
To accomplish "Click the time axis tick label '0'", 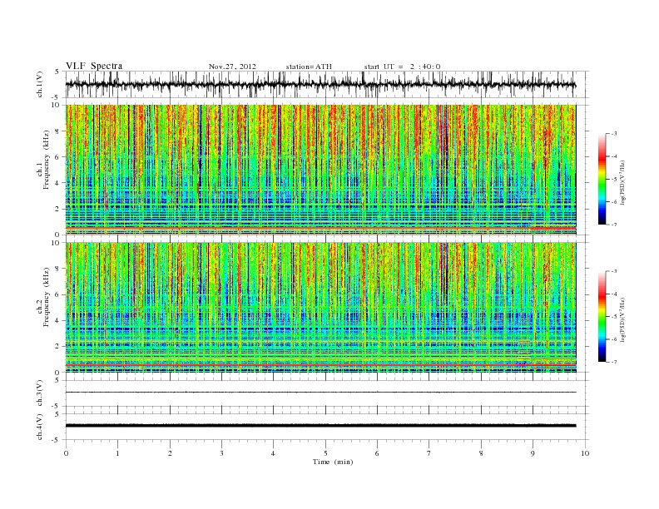I will point(66,453).
